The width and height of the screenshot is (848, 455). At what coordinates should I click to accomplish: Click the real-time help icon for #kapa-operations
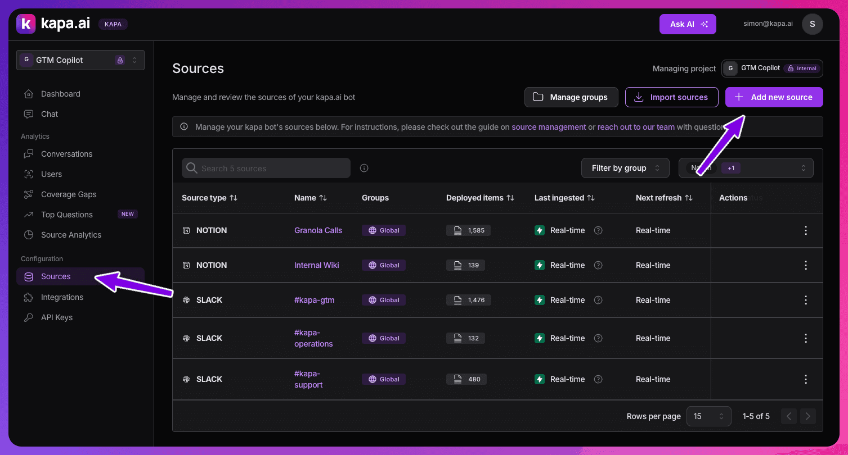598,338
